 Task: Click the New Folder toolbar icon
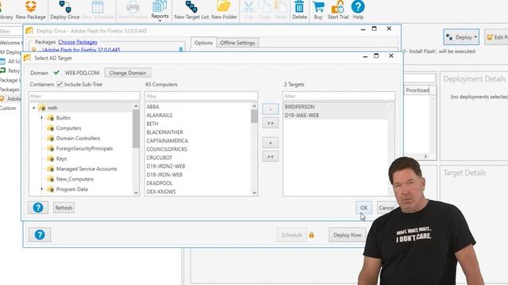[224, 10]
